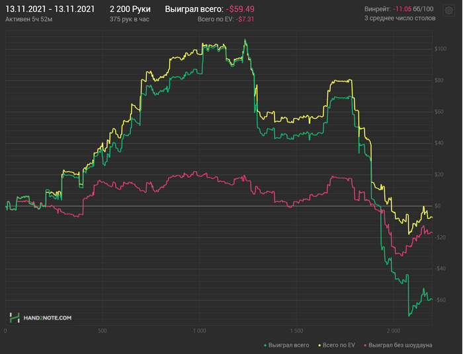Click the EV total value -$7.31

245,19
